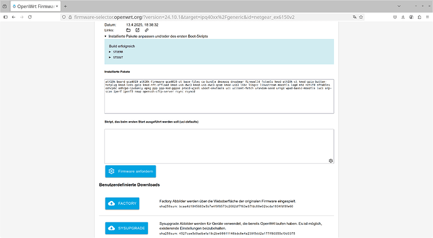This screenshot has width=433, height=238.
Task: Go back to previous page
Action: point(14,17)
